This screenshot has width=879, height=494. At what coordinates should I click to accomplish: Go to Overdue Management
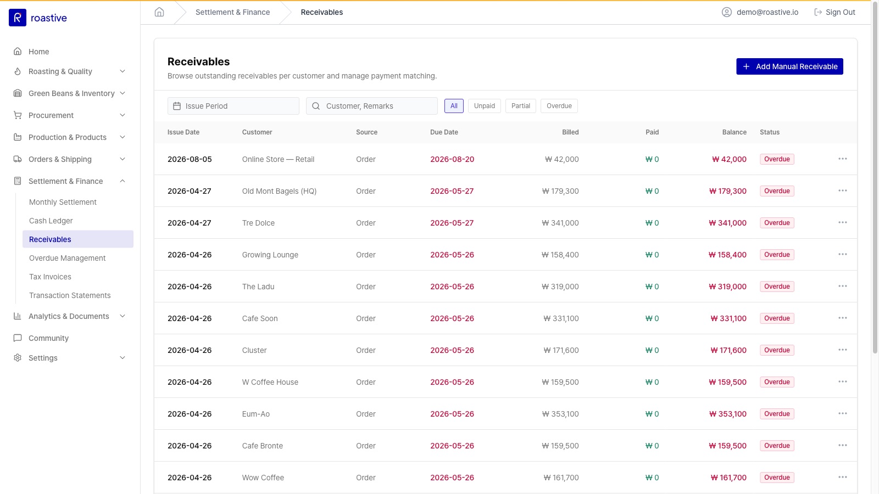click(68, 258)
